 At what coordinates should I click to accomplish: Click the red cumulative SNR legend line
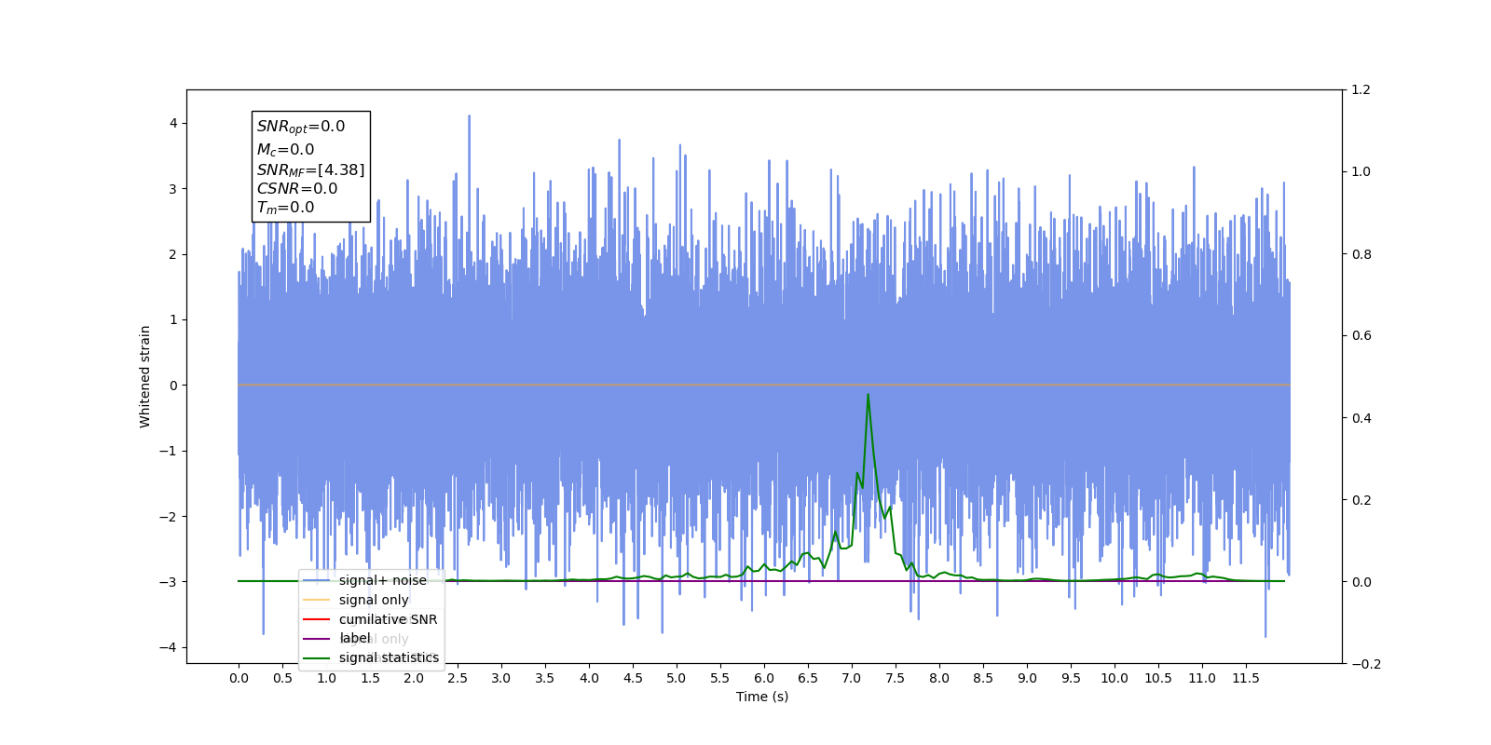tap(317, 619)
